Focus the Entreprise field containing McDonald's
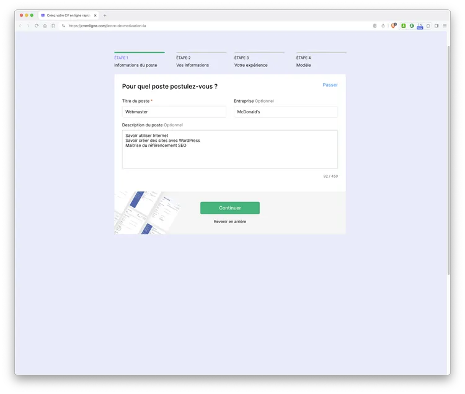The width and height of the screenshot is (465, 394). (286, 112)
